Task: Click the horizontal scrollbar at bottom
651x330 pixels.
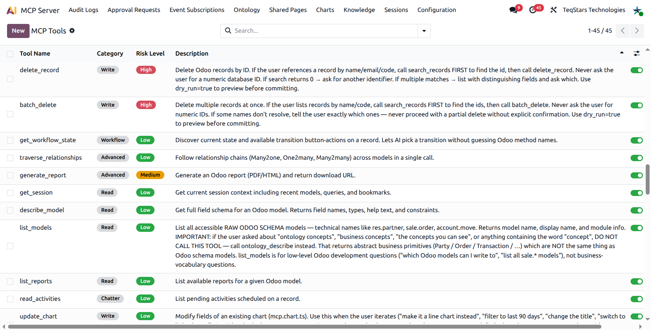Action: tap(304, 327)
